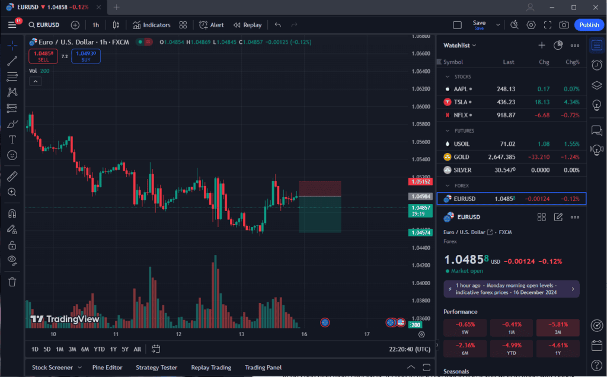Select the trend line drawing tool
607x377 pixels.
click(12, 60)
